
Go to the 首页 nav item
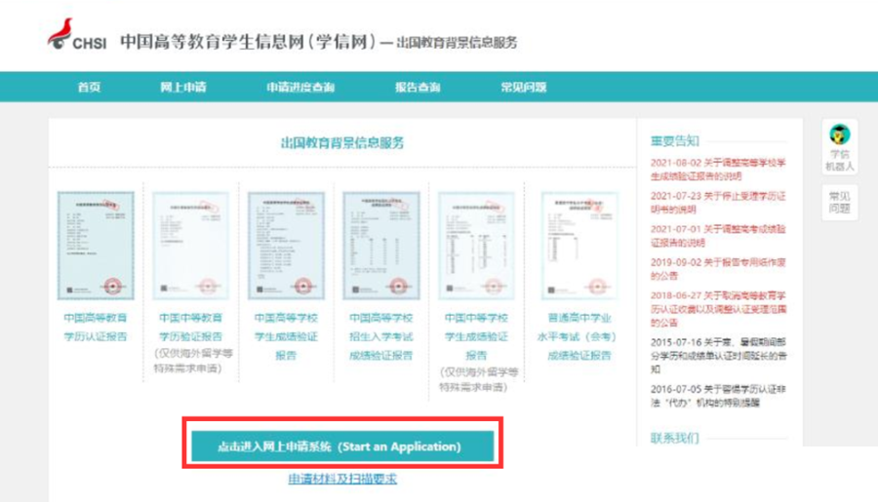89,87
